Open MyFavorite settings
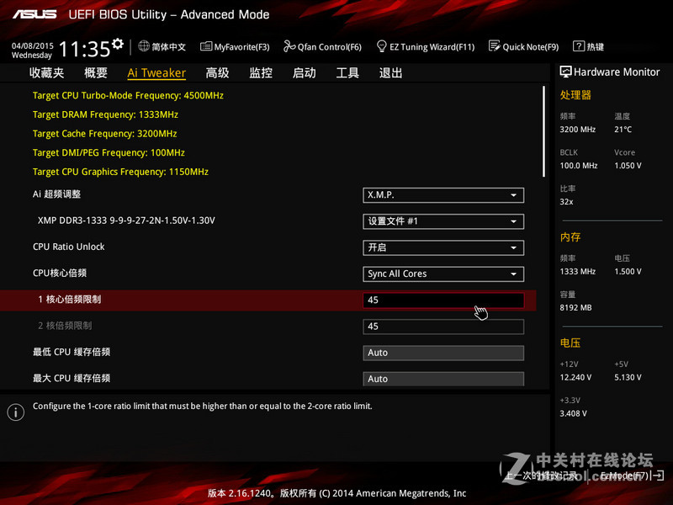The width and height of the screenshot is (673, 505). pos(234,47)
